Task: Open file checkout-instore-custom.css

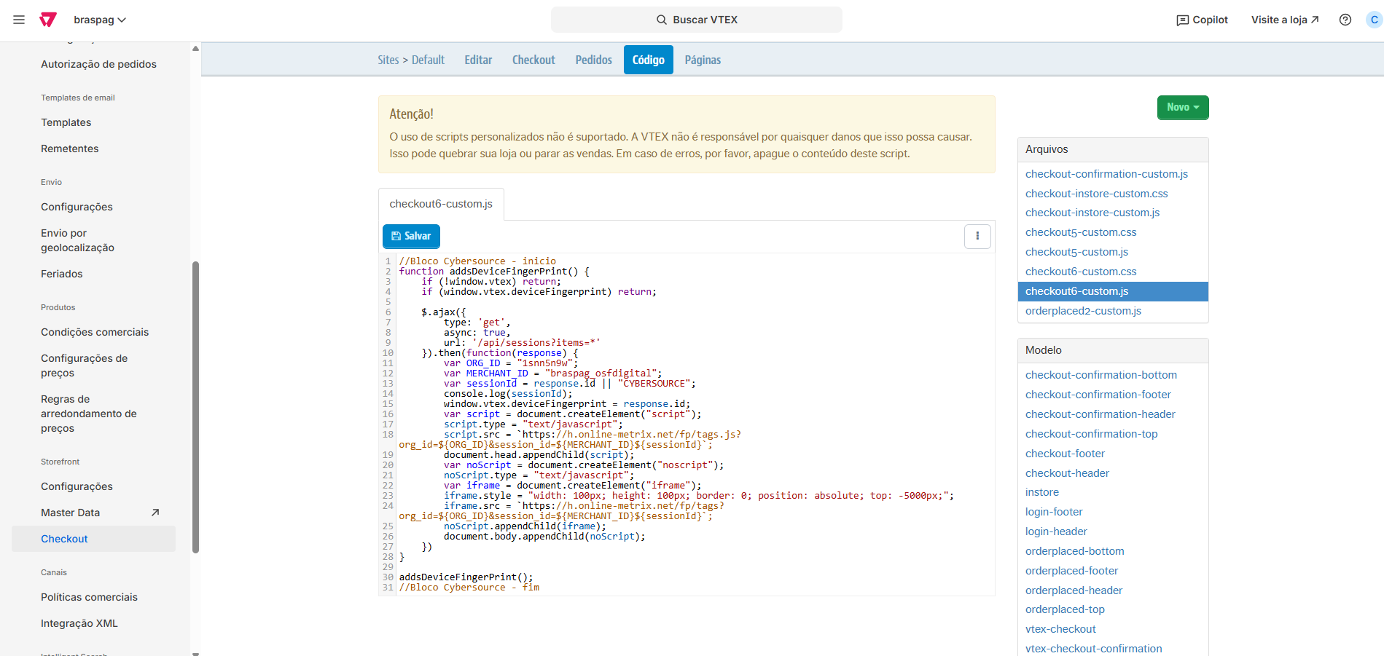Action: tap(1096, 194)
